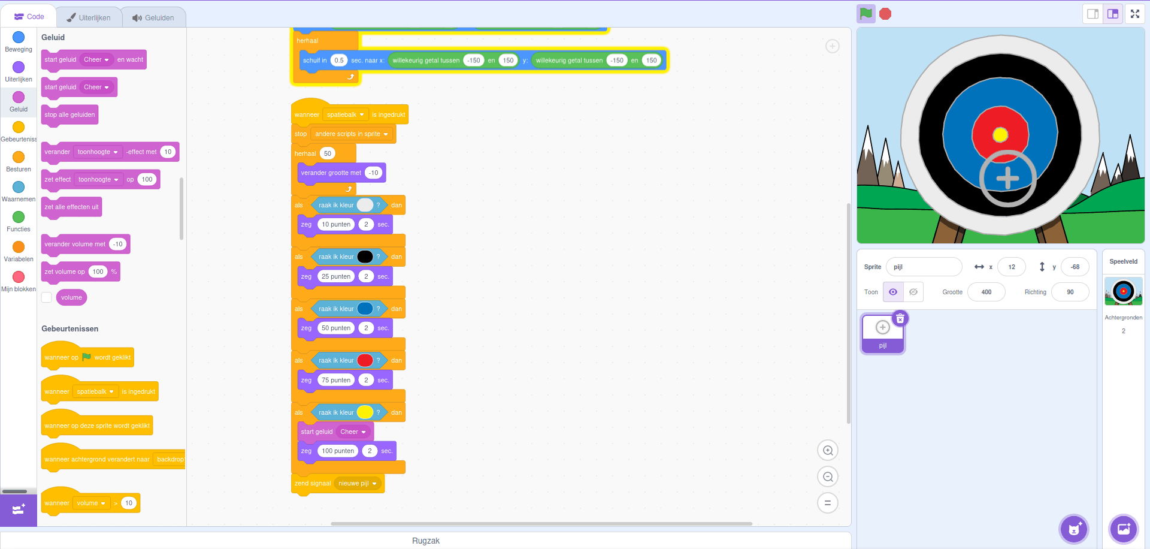Viewport: 1150px width, 549px height.
Task: Hide the sprite with crossed eye icon
Action: 913,292
